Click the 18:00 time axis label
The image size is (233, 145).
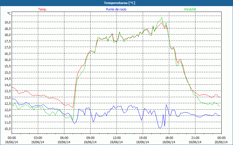pyautogui.click(x=169, y=138)
